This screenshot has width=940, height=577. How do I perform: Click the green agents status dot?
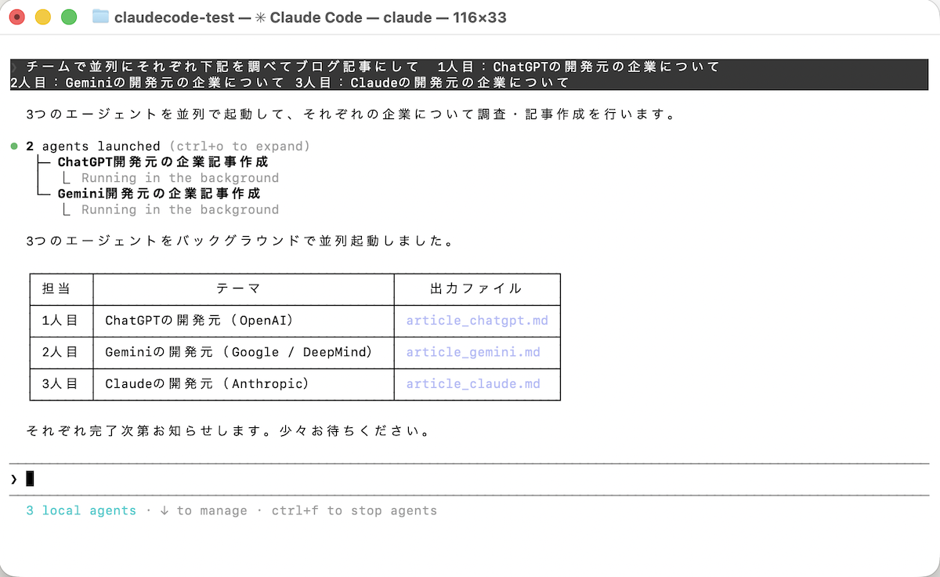pyautogui.click(x=14, y=147)
